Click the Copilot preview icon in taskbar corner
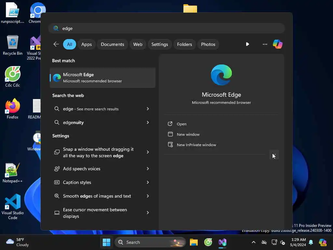The width and height of the screenshot is (333, 250). (x=323, y=242)
